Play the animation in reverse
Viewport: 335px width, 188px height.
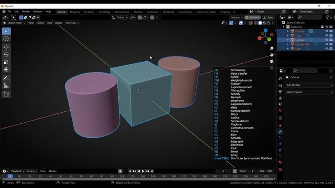(x=139, y=171)
